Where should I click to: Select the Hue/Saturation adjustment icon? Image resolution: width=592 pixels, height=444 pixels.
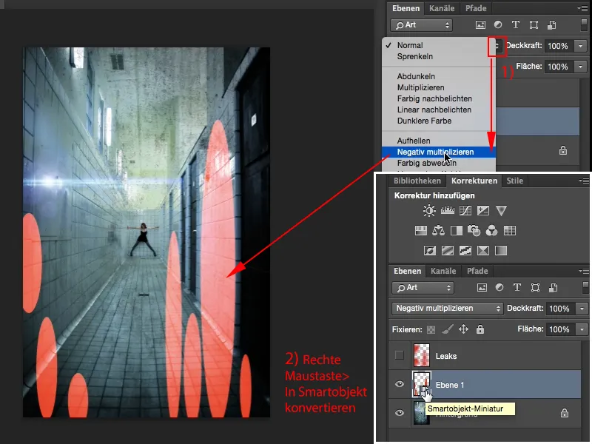tap(420, 231)
